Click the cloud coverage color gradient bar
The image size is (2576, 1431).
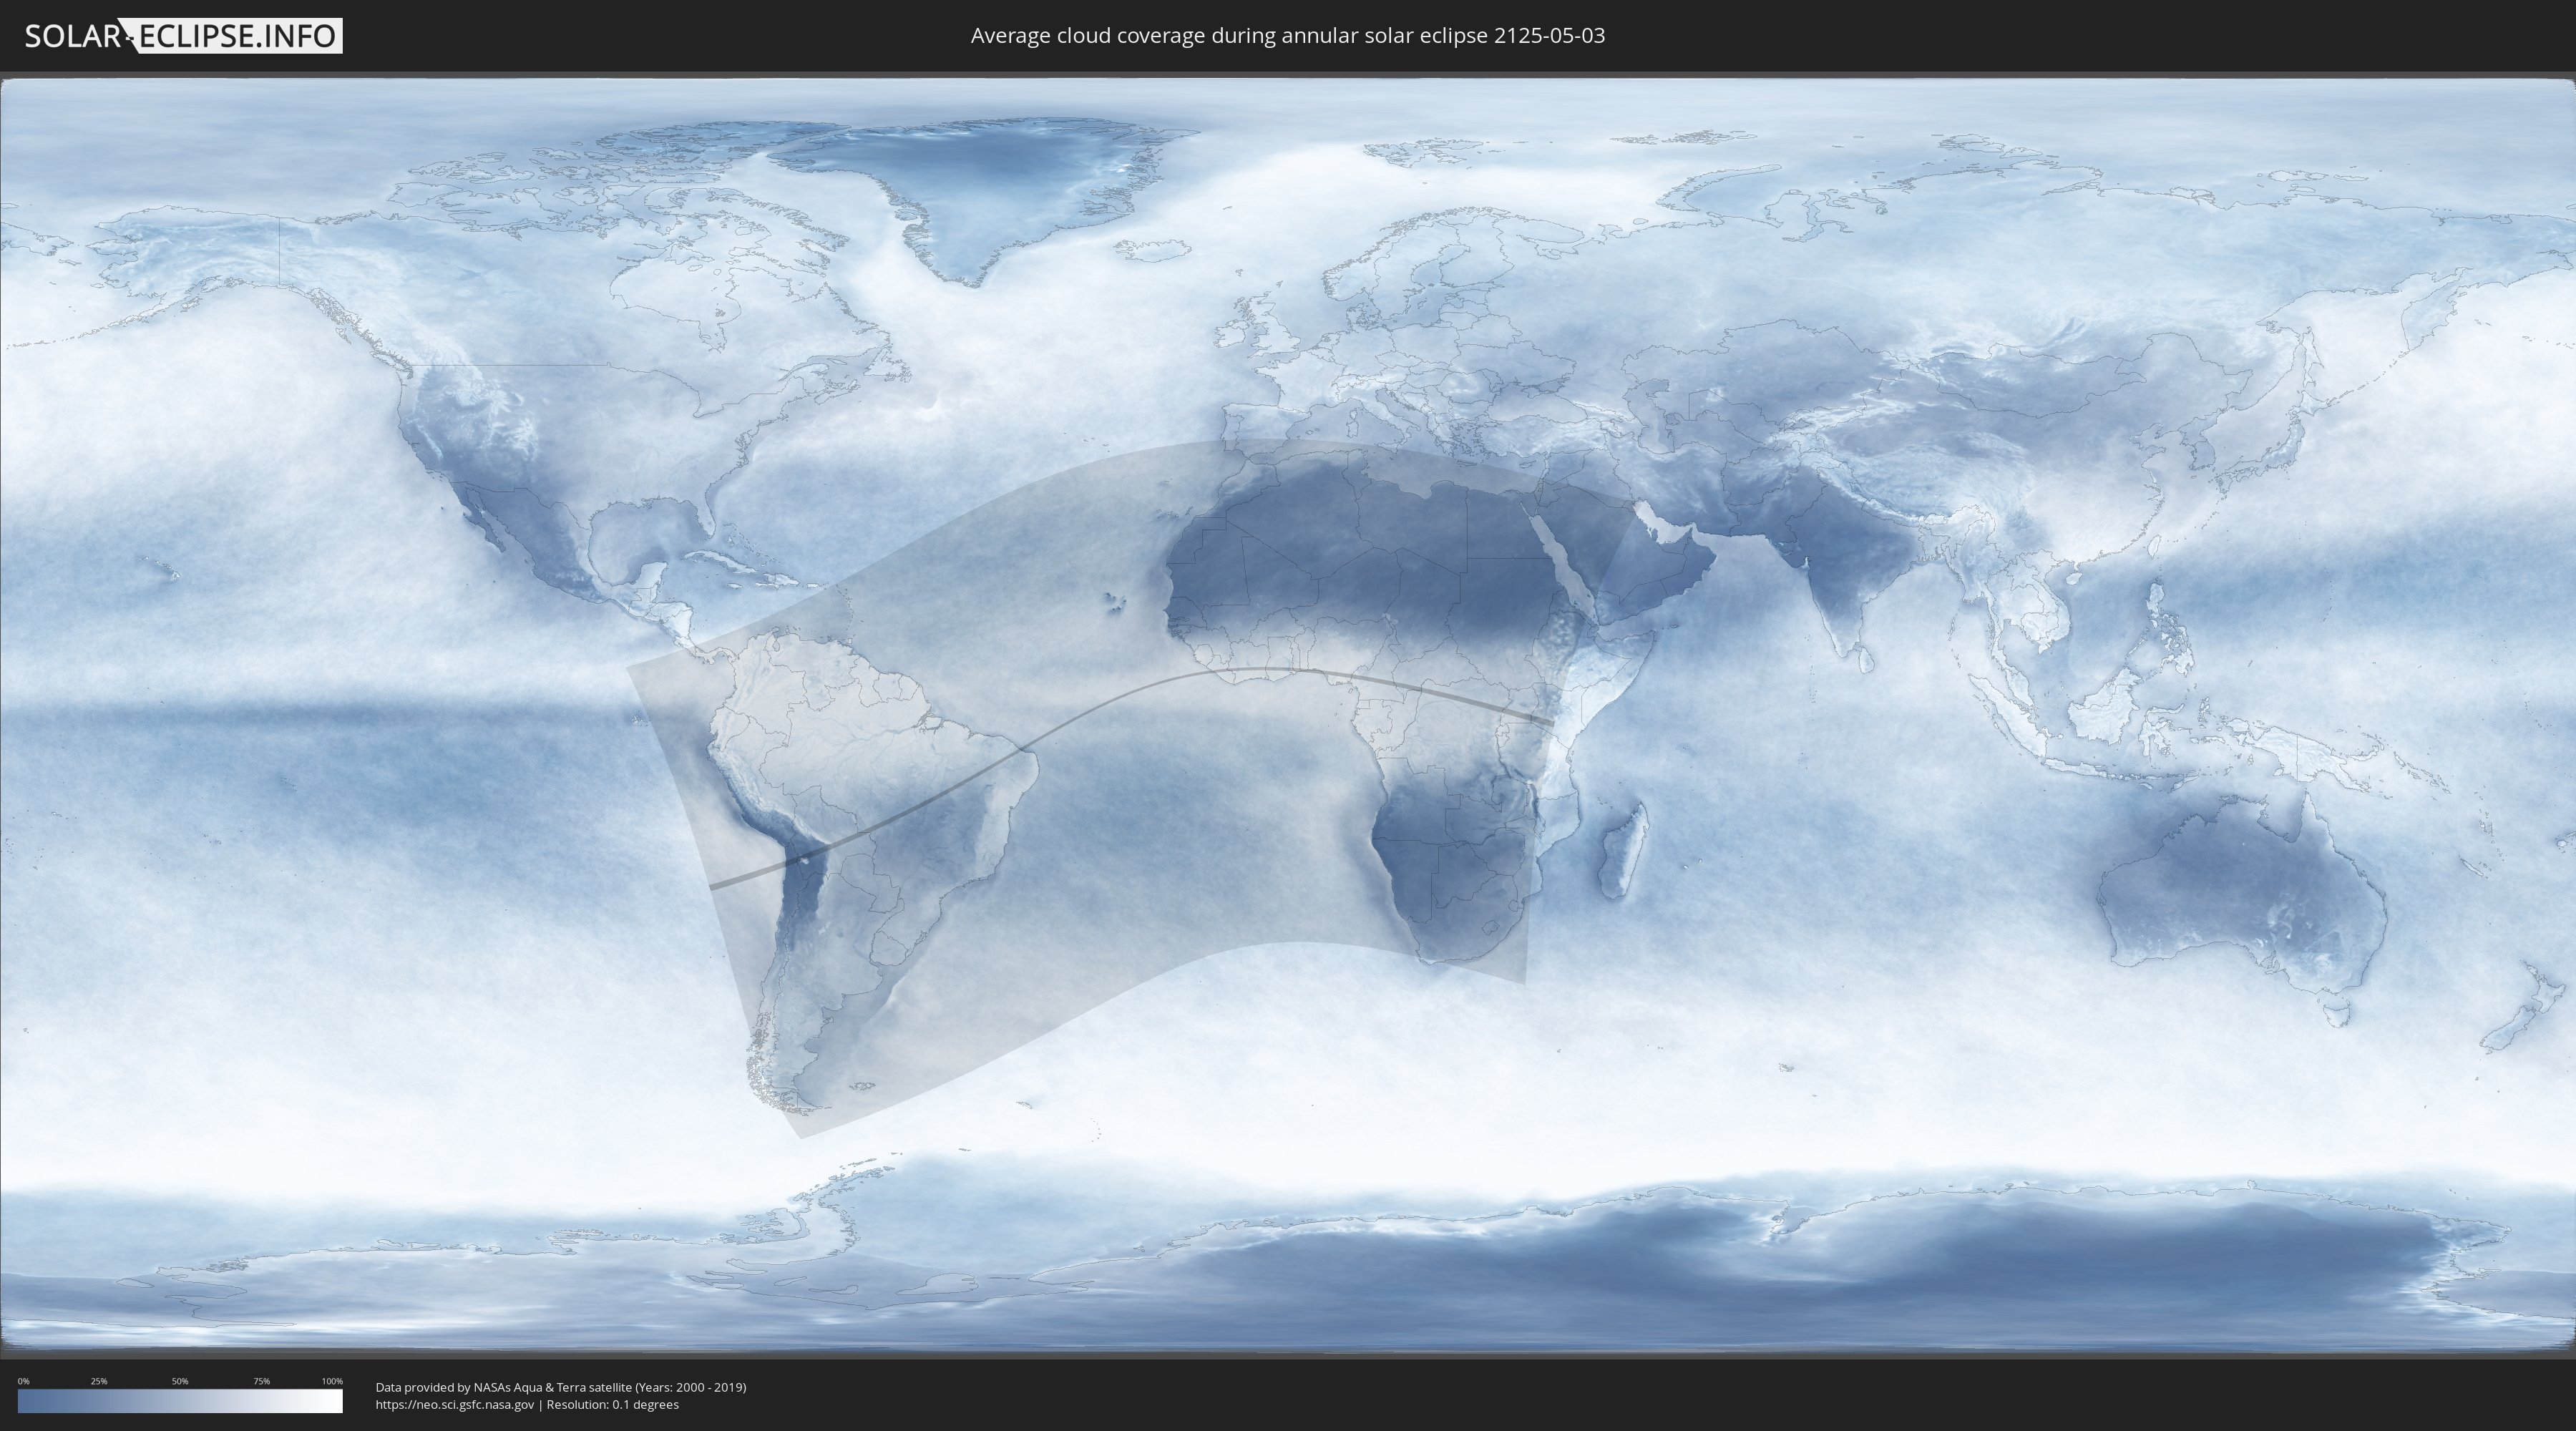pyautogui.click(x=180, y=1401)
